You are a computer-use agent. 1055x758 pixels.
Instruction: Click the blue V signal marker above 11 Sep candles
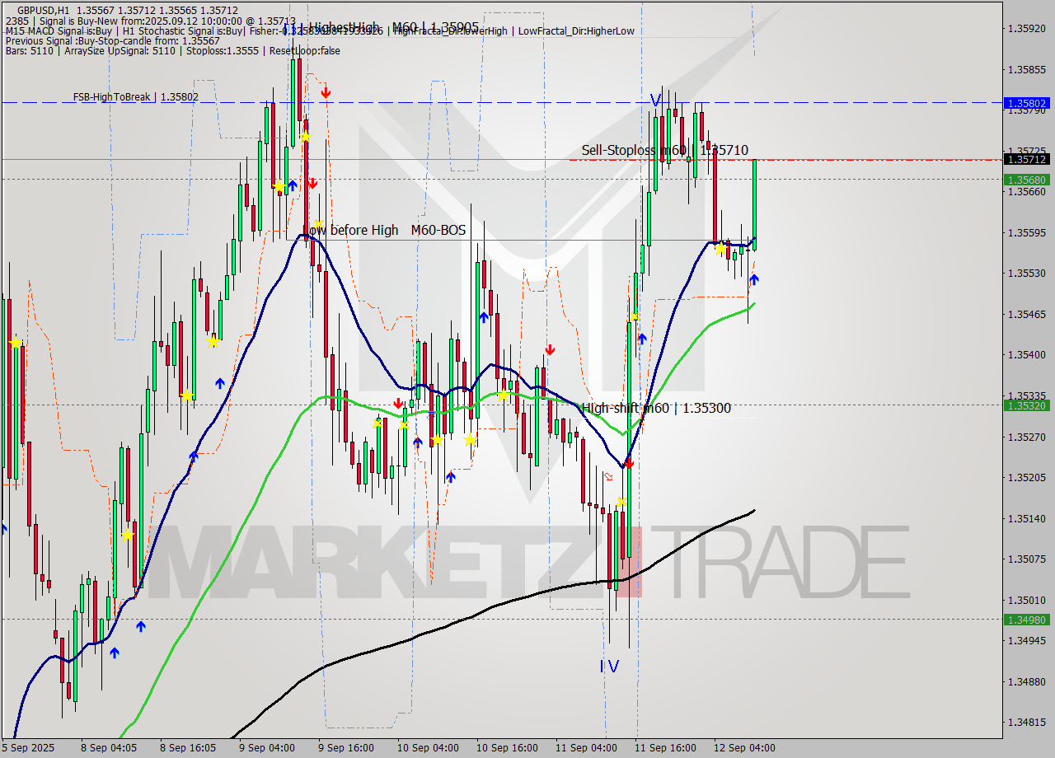click(x=655, y=101)
